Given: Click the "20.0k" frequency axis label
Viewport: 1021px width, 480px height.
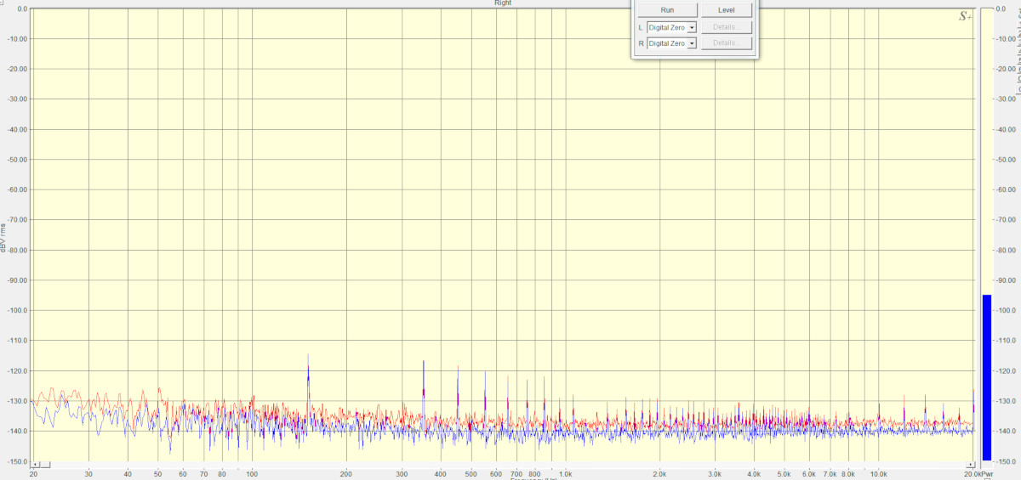Looking at the screenshot, I should pyautogui.click(x=973, y=474).
